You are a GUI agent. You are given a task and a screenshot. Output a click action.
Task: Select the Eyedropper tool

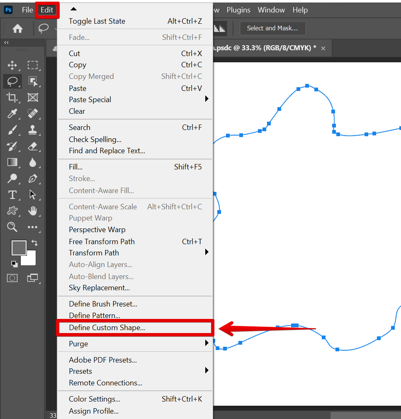click(x=12, y=114)
